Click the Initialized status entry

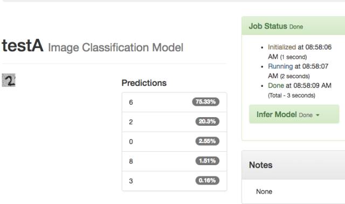[x=282, y=47]
